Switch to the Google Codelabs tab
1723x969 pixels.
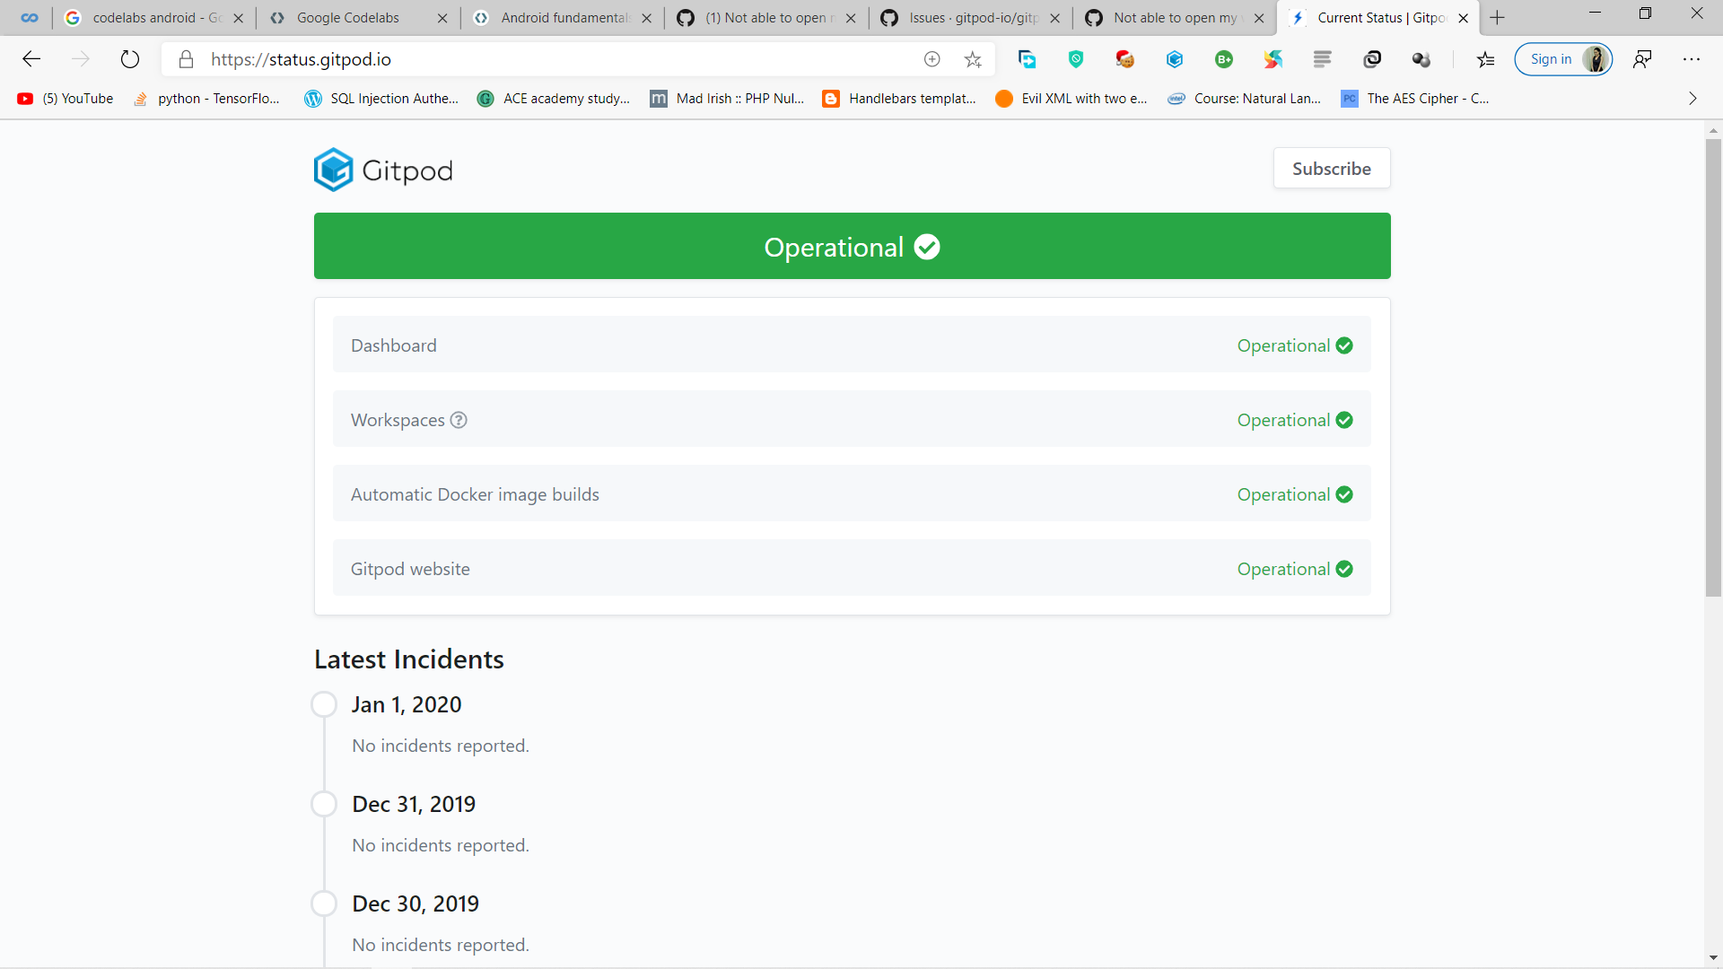point(350,18)
